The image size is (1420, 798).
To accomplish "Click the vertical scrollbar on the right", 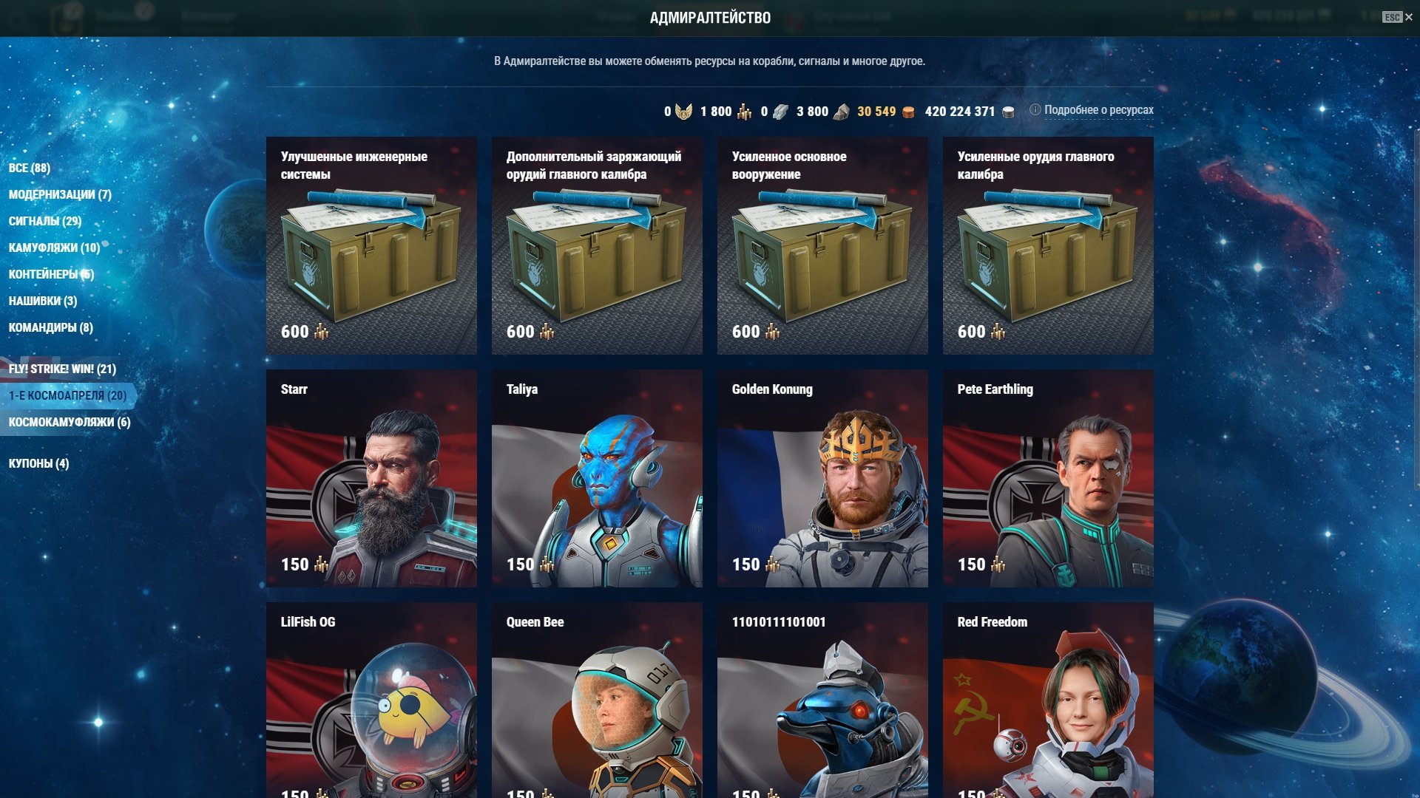I will pos(1416,310).
